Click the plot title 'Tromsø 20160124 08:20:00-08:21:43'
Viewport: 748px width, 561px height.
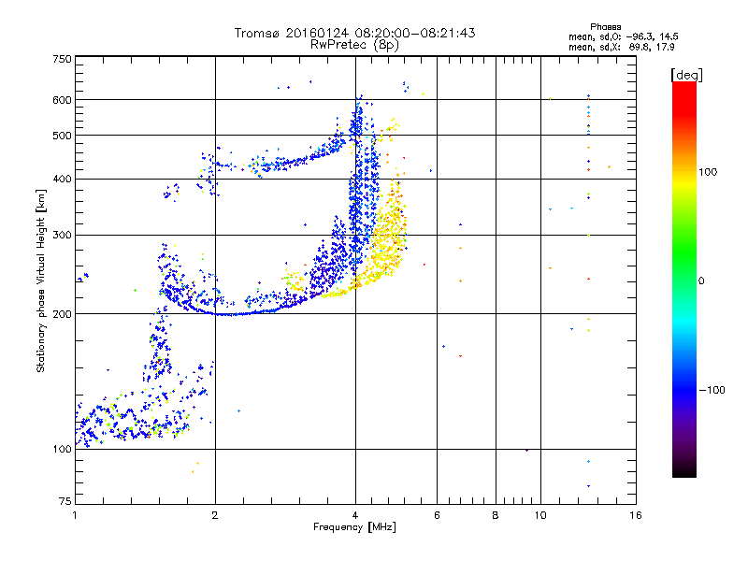[354, 33]
